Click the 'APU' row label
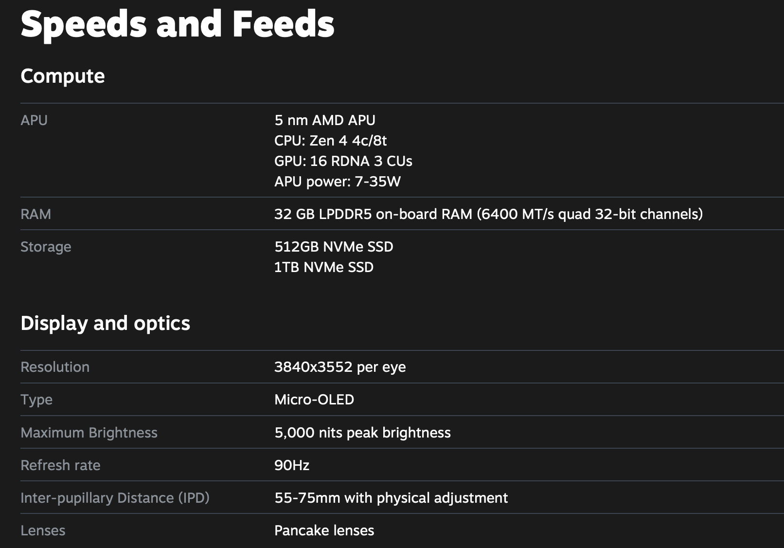 pyautogui.click(x=34, y=120)
